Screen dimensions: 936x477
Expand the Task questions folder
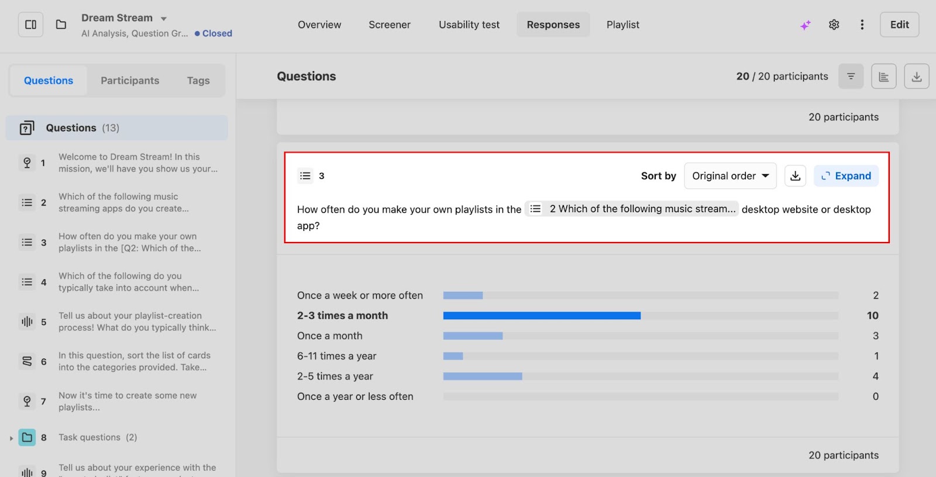pyautogui.click(x=11, y=438)
